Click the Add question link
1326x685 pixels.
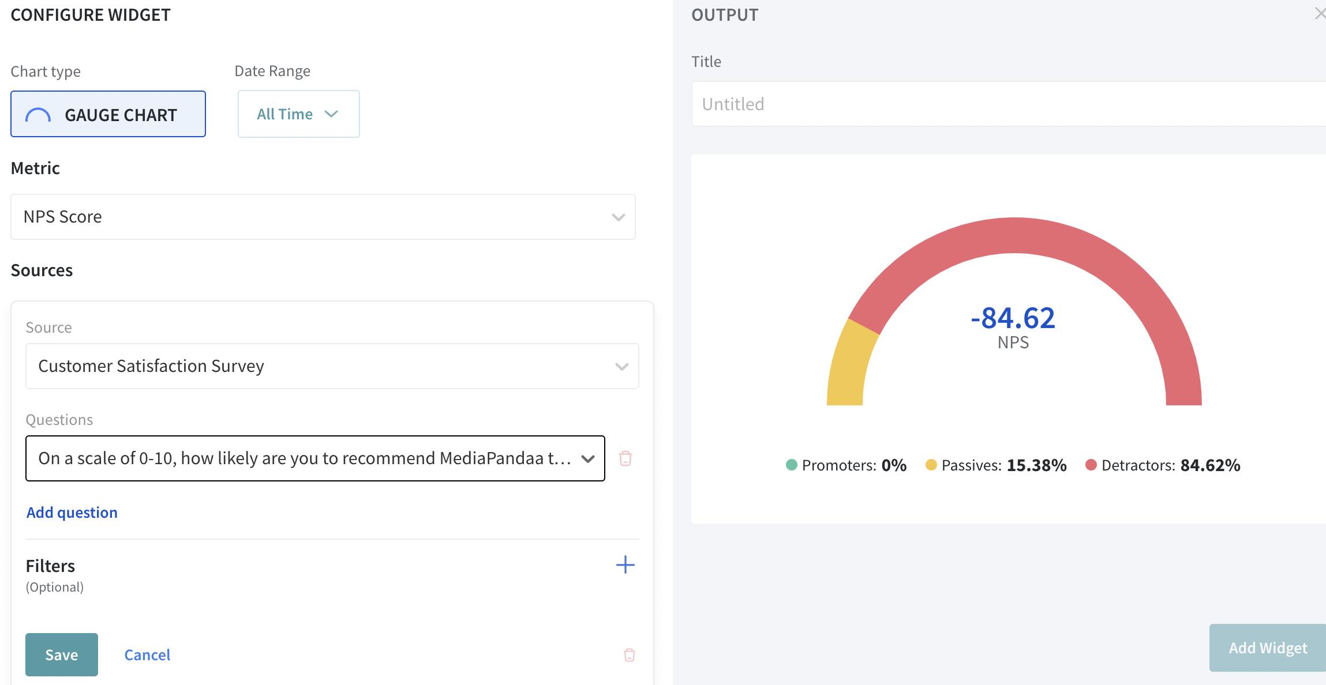pyautogui.click(x=72, y=513)
